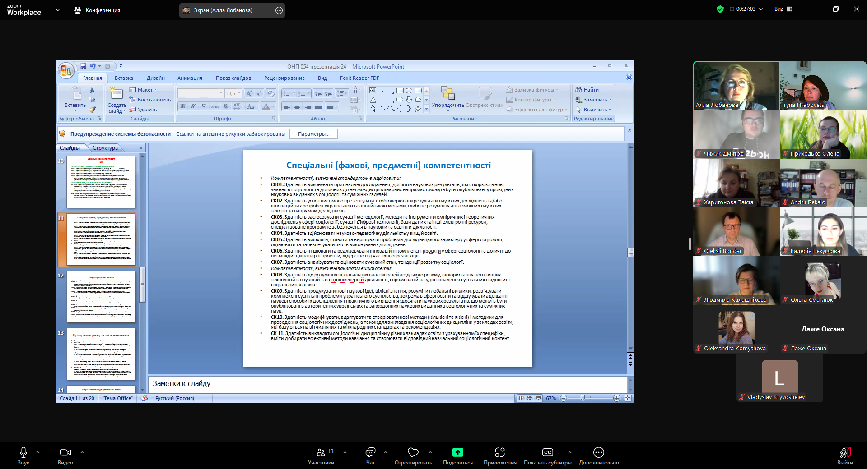Undo the last action in PowerPoint
Image resolution: width=867 pixels, height=469 pixels.
click(93, 66)
